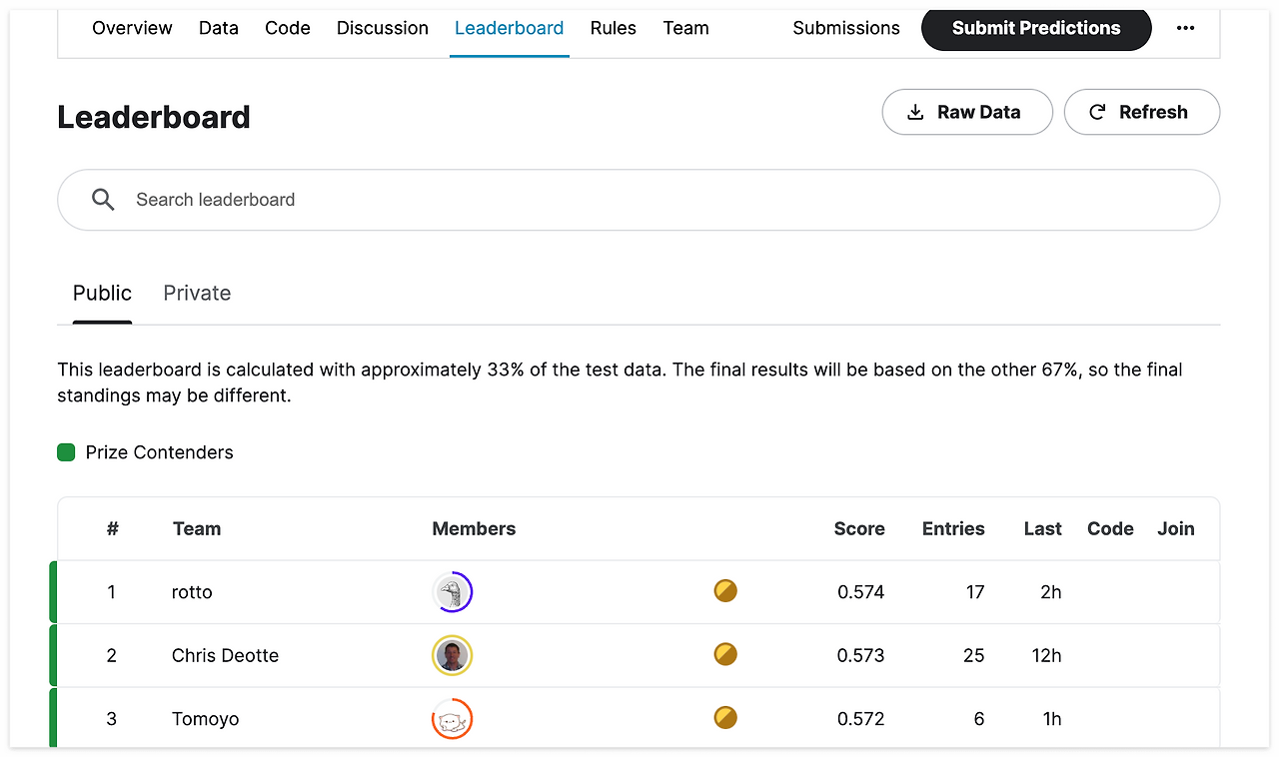This screenshot has height=757, width=1279.
Task: Click Chris Deotte's gold medal icon
Action: coord(725,655)
